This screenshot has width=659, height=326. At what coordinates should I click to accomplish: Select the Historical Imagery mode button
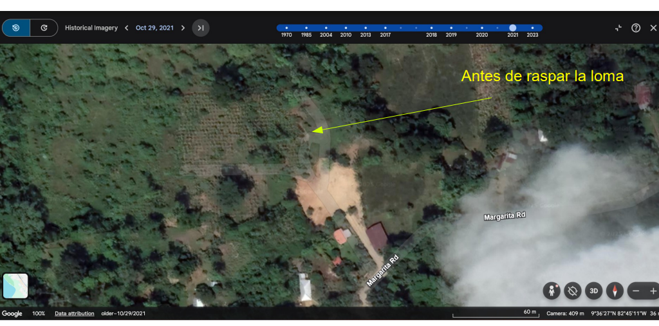tap(16, 28)
